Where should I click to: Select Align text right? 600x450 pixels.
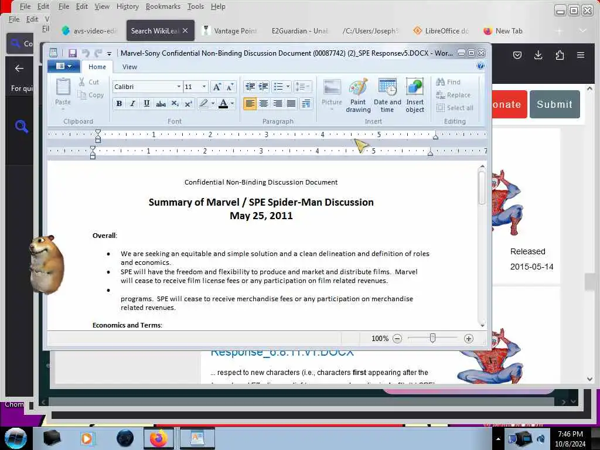click(277, 103)
